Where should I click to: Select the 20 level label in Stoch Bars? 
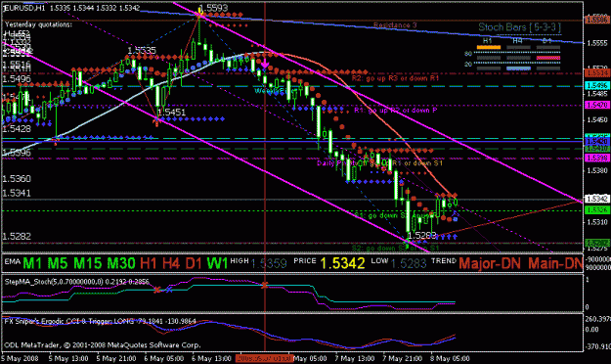click(468, 65)
